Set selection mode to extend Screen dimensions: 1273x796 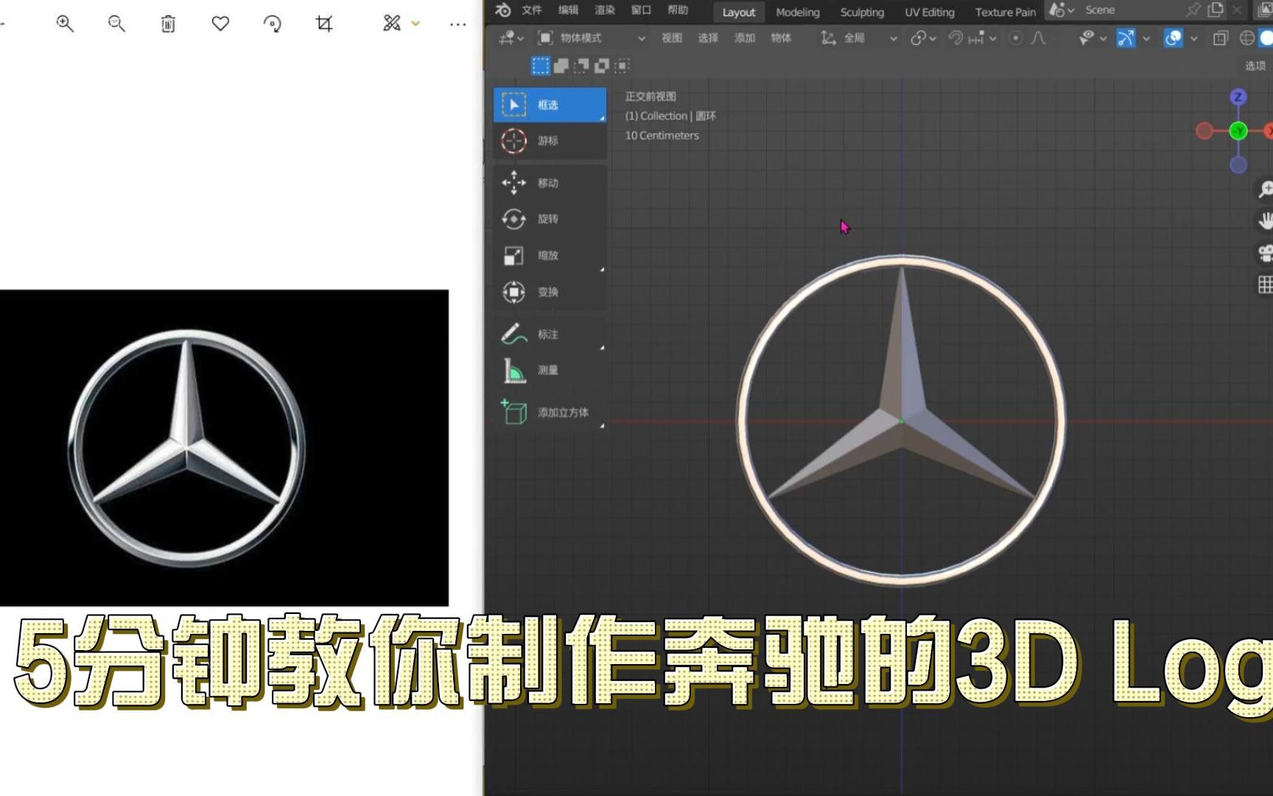click(x=561, y=66)
